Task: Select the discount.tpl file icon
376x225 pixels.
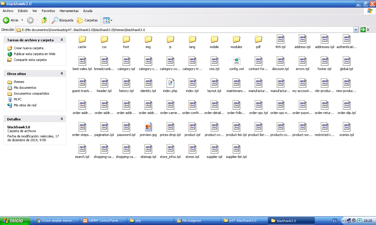Action: pos(281,61)
